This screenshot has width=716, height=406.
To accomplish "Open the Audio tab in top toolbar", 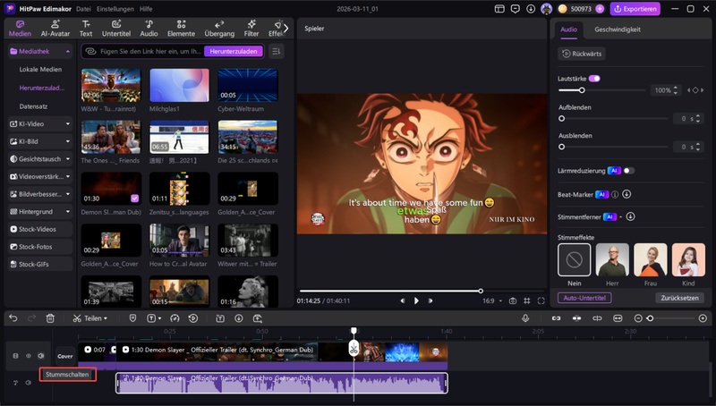I will (x=149, y=29).
